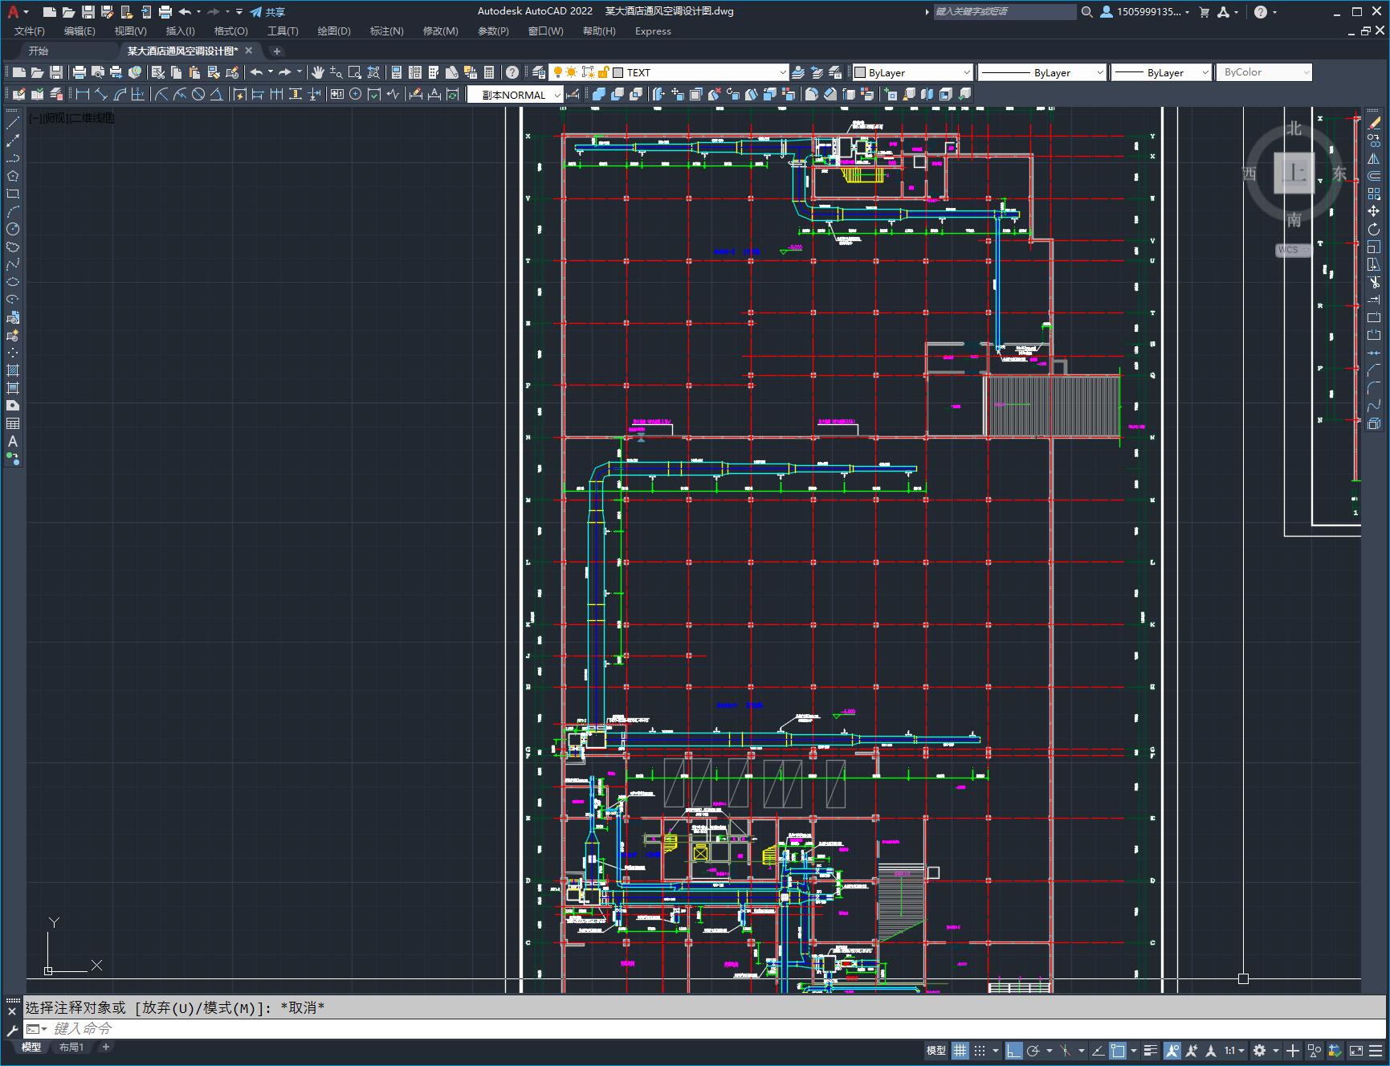The width and height of the screenshot is (1390, 1066).
Task: Add a new drawing tab with plus
Action: [x=277, y=51]
